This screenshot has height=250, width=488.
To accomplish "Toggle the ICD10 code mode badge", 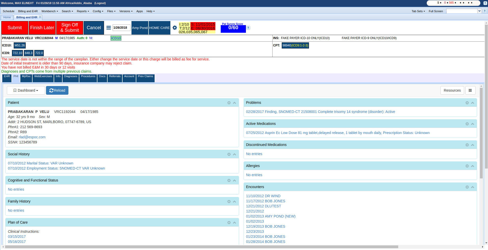I will tap(116, 38).
